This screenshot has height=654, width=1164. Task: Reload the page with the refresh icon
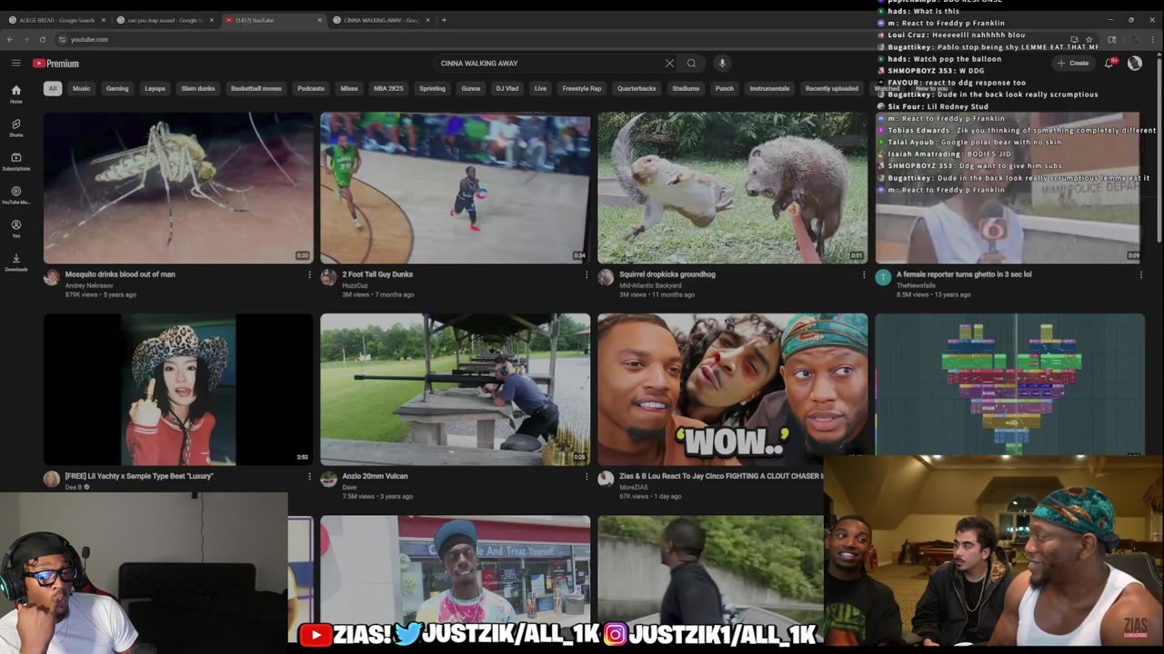click(x=42, y=39)
